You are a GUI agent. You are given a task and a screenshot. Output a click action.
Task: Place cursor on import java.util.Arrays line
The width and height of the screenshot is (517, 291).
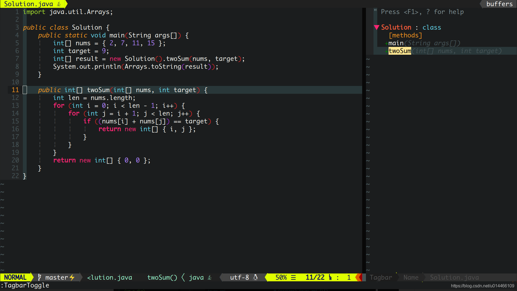click(68, 12)
